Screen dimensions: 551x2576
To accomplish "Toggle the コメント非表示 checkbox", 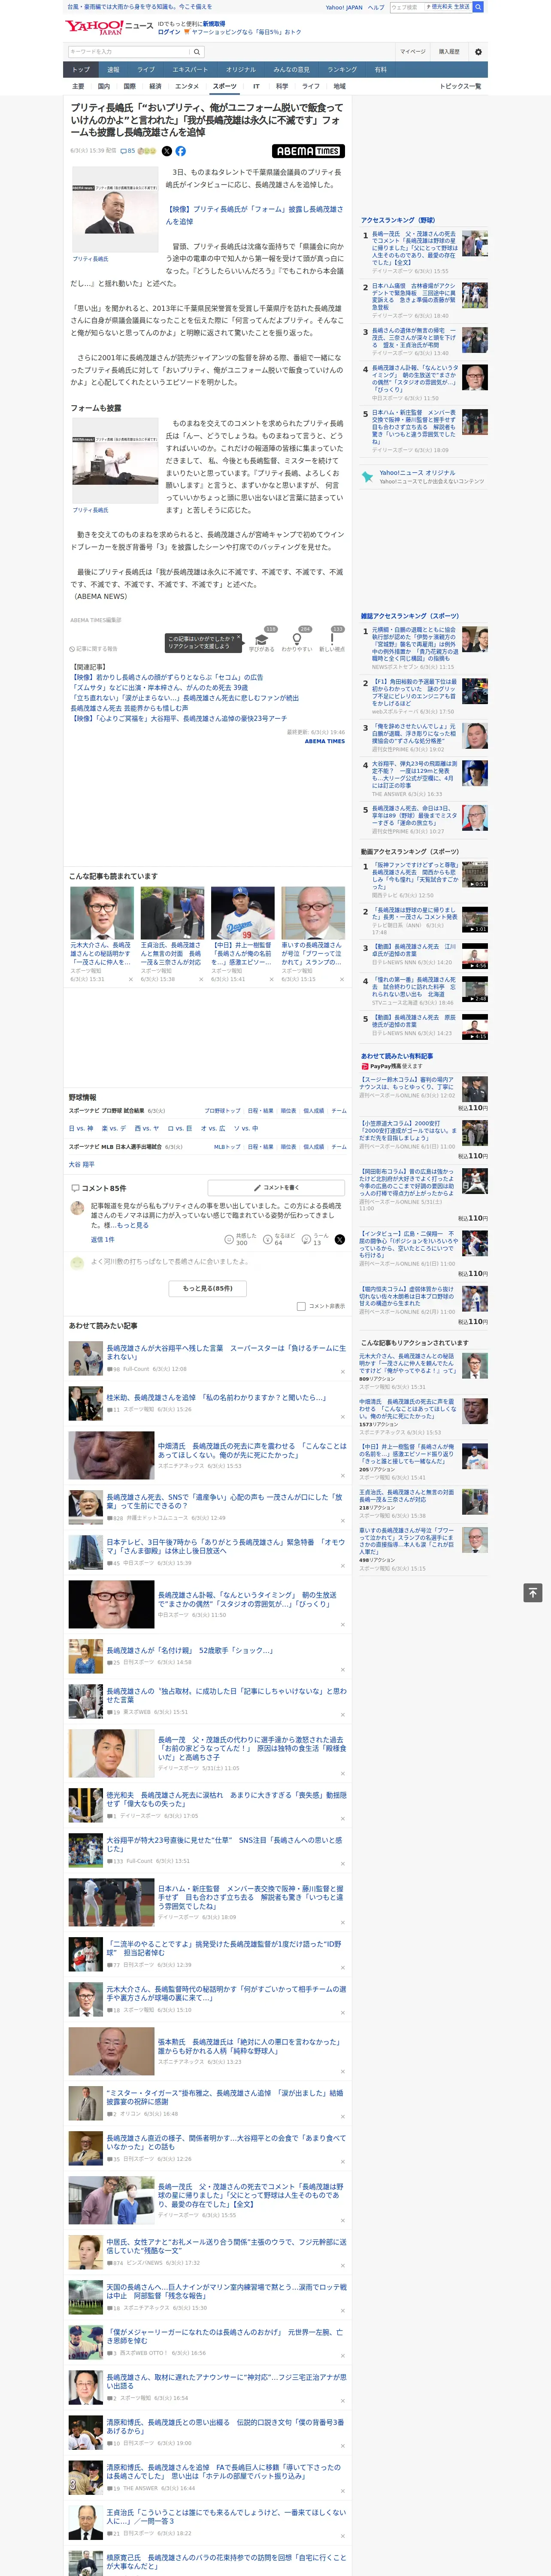I will [x=301, y=1306].
